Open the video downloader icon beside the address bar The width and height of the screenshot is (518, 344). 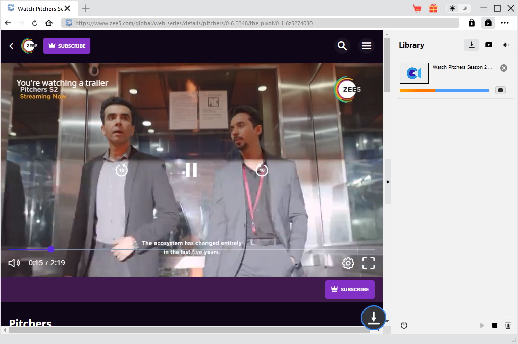coord(488,23)
